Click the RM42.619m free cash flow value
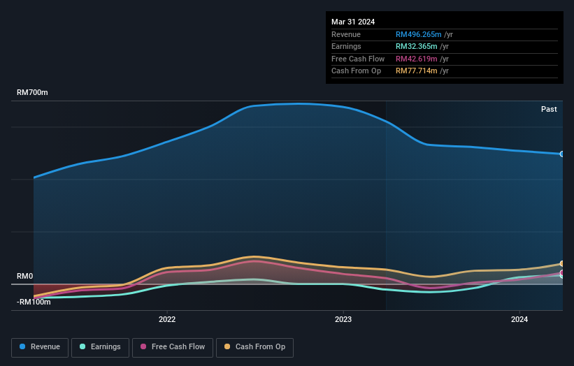This screenshot has height=366, width=574. point(416,59)
